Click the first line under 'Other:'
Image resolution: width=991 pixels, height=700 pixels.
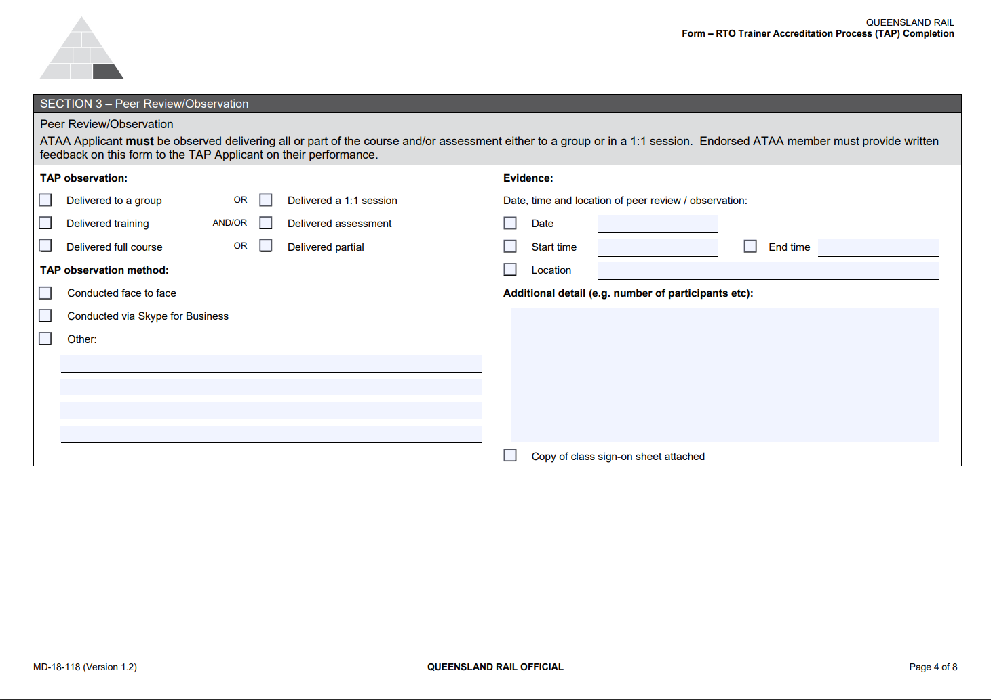tap(271, 364)
